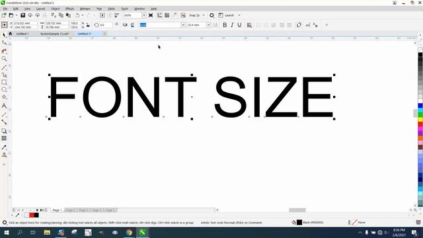
Task: Select the Parallel Dimension tool
Action: (4, 114)
